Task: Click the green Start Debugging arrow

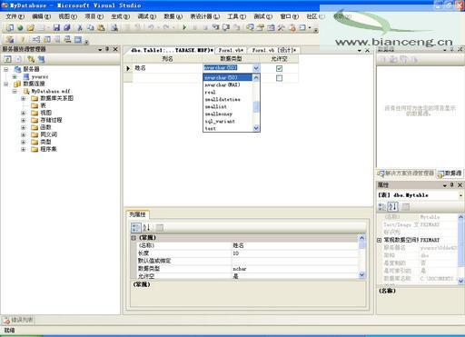Action: [x=184, y=28]
